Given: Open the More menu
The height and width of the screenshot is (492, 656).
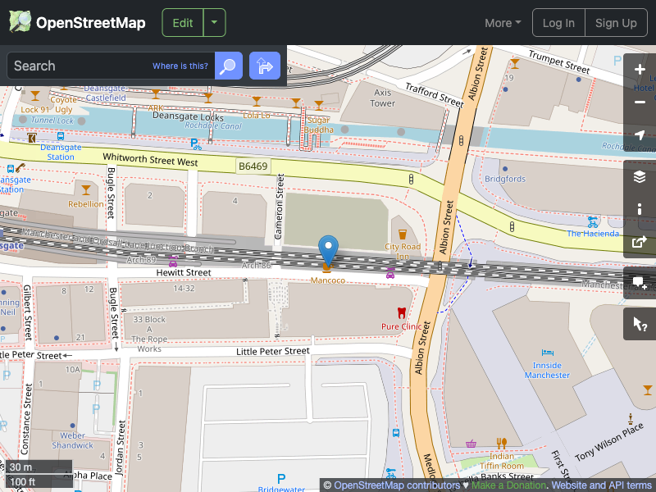Looking at the screenshot, I should point(502,22).
